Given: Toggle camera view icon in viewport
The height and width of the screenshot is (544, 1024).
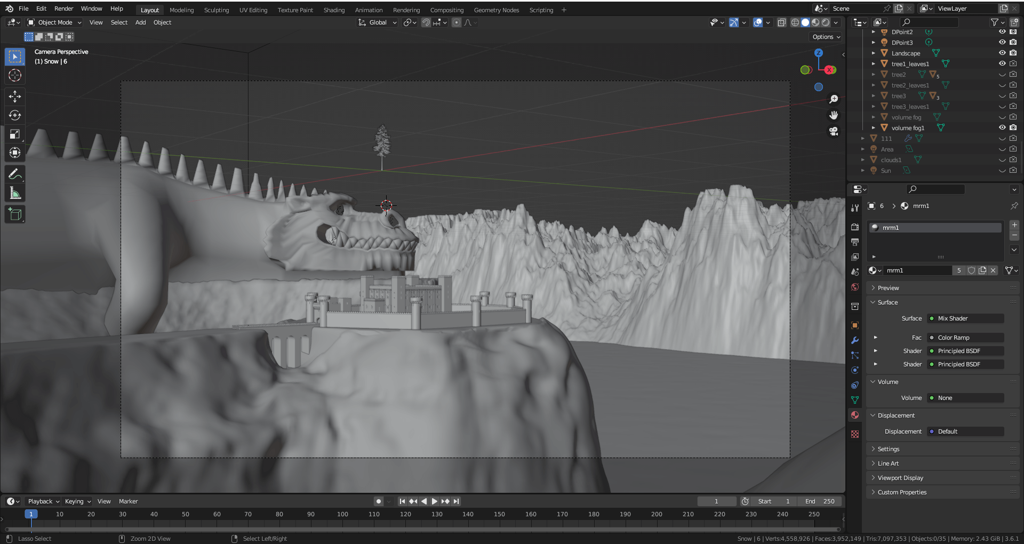Looking at the screenshot, I should tap(834, 131).
